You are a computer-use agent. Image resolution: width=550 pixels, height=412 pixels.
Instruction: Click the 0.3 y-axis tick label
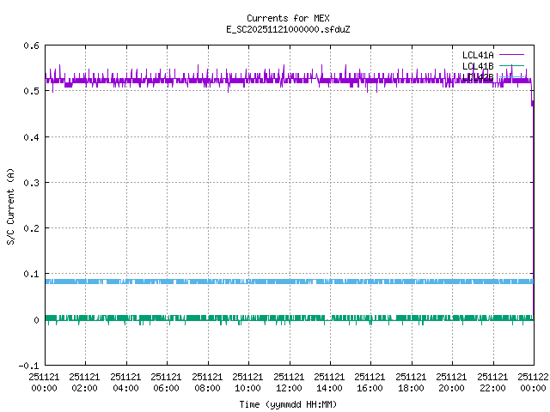30,183
